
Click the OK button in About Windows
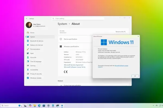point(135,76)
